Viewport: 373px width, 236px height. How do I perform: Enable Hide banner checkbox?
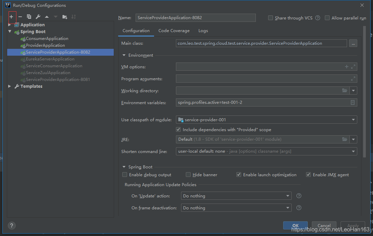[x=188, y=175]
